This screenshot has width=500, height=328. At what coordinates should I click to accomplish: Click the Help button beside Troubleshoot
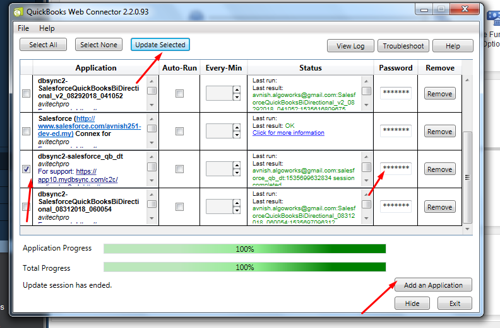[x=453, y=46]
